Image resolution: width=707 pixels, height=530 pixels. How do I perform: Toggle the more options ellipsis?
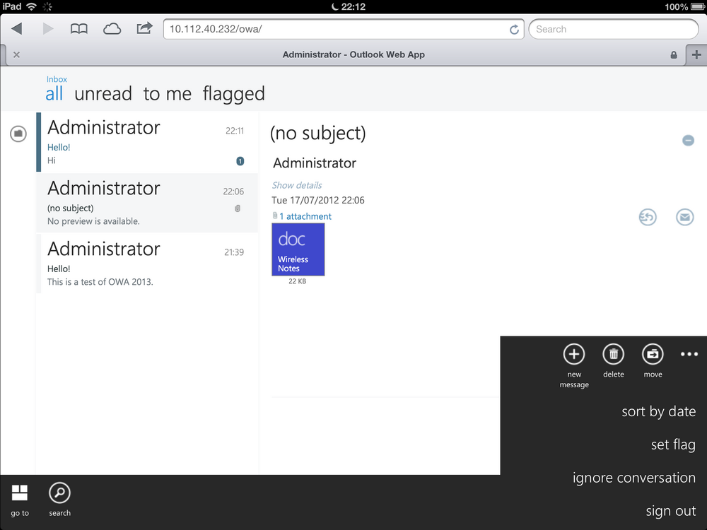coord(689,354)
